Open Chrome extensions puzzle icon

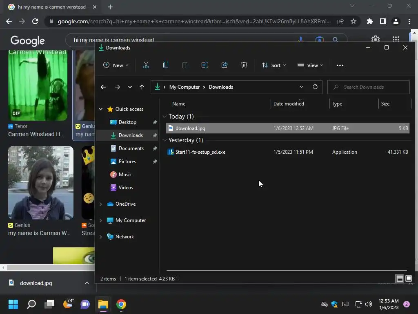369,21
